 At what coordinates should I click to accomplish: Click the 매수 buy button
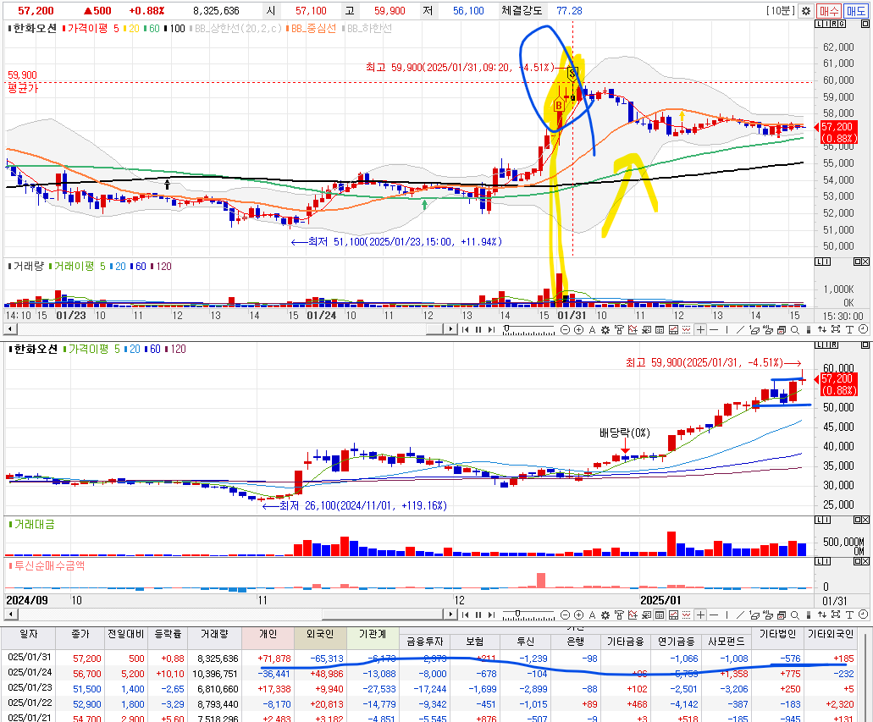pos(829,10)
